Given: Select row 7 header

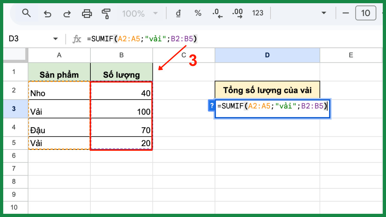Looking at the screenshot, I should [14, 168].
